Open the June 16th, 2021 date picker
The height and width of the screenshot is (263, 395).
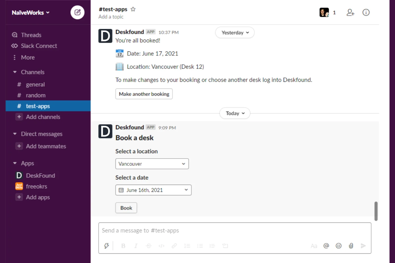coord(153,190)
